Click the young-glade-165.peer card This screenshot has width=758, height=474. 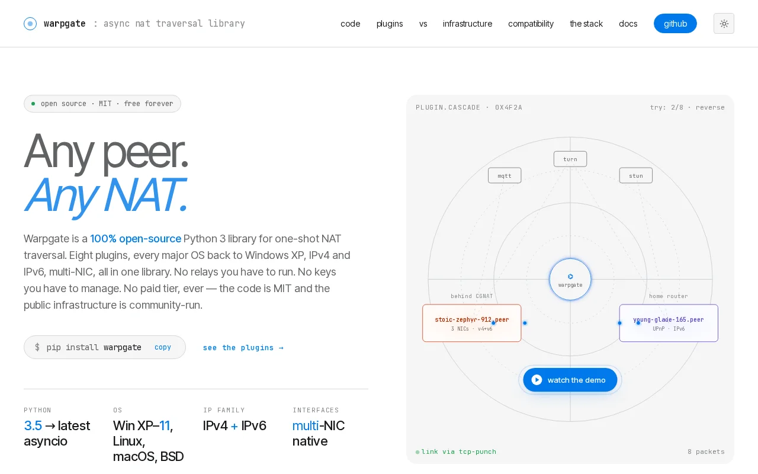coord(669,323)
